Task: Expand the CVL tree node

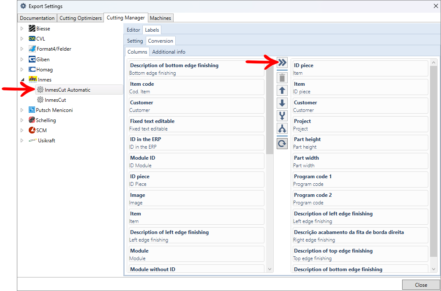Action: coord(22,38)
